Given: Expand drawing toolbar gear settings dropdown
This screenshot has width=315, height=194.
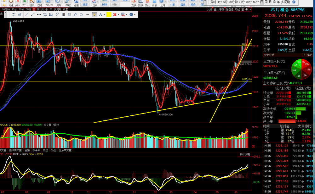Looking at the screenshot, I should point(135,14).
